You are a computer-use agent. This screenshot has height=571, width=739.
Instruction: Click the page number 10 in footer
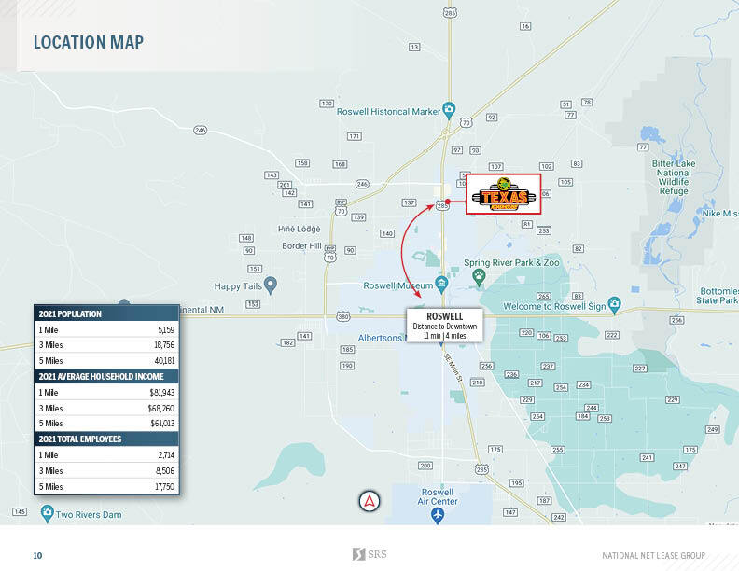(x=37, y=555)
